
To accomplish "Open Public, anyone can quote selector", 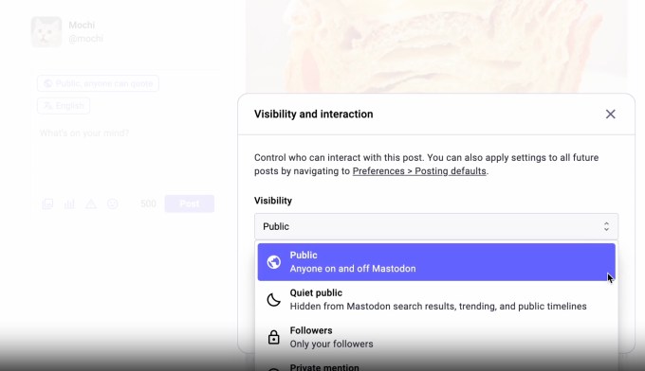I will click(x=98, y=83).
